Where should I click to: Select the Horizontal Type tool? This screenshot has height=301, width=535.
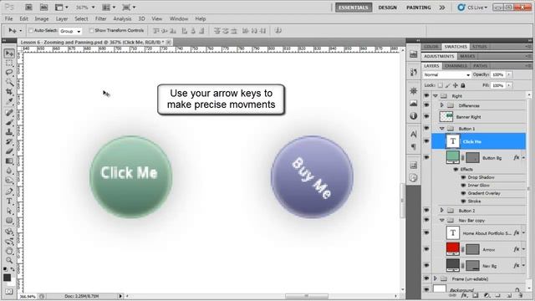point(9,201)
